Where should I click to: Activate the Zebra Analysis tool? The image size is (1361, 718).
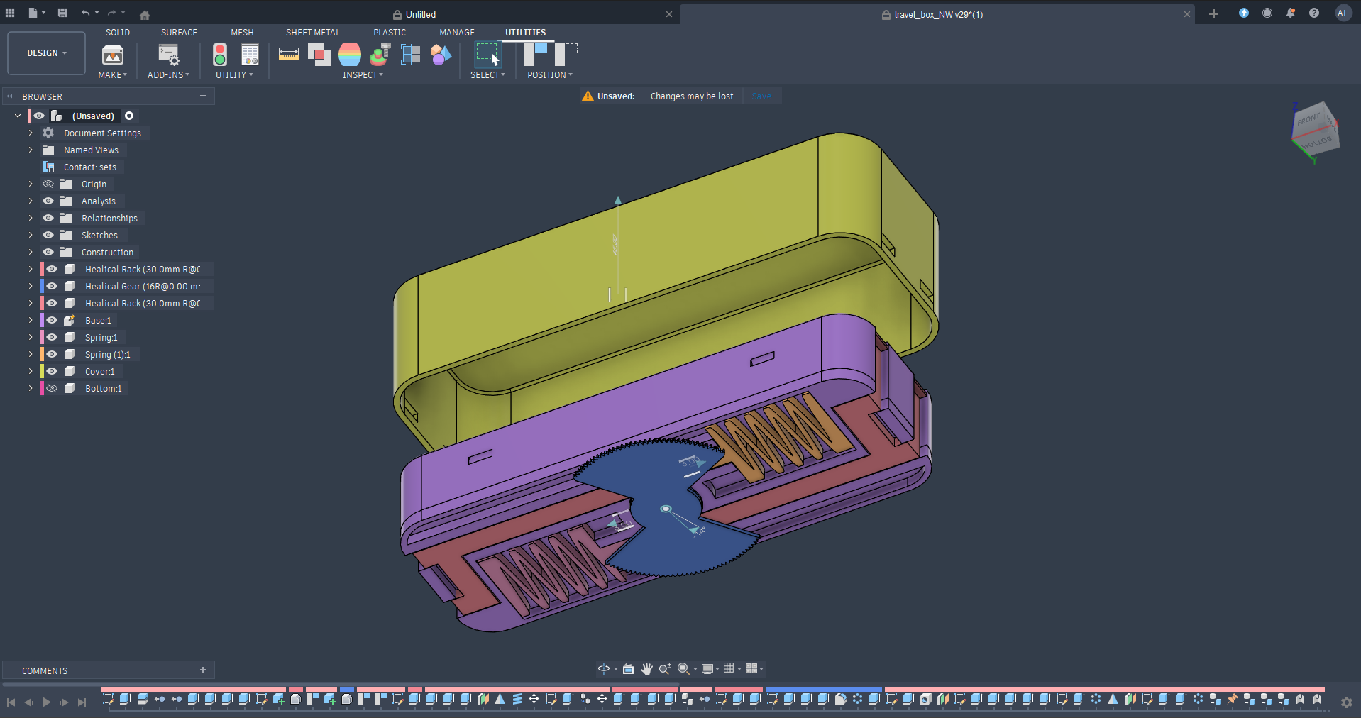pyautogui.click(x=350, y=55)
